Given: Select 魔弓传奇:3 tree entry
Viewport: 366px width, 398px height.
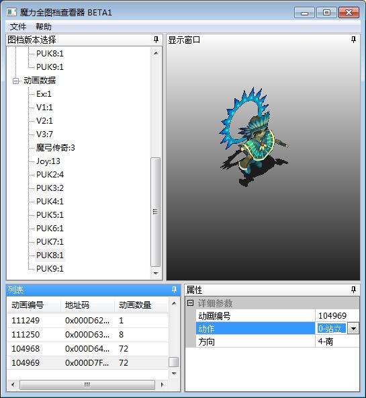Looking at the screenshot, I should click(56, 148).
